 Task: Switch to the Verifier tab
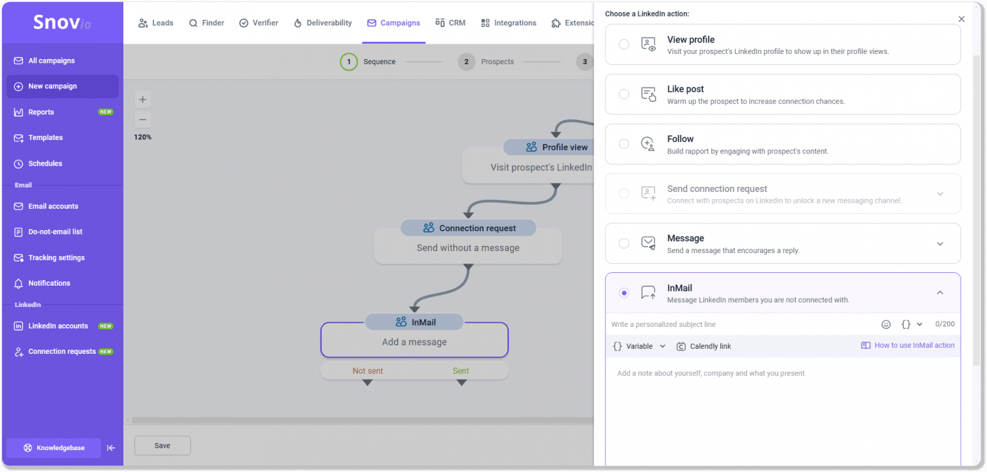[x=259, y=22]
